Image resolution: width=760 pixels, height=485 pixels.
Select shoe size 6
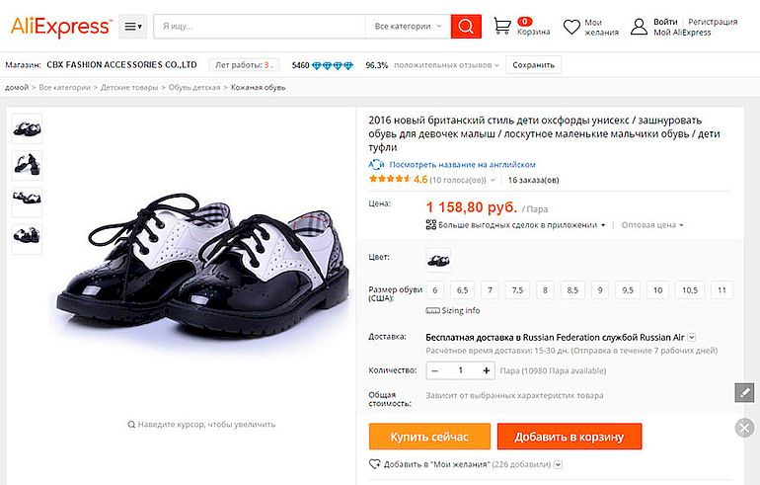click(434, 290)
